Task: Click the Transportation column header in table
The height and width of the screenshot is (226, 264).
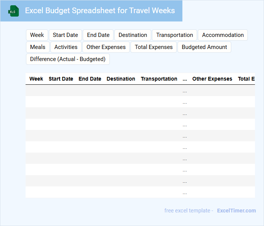Action: tap(159, 79)
